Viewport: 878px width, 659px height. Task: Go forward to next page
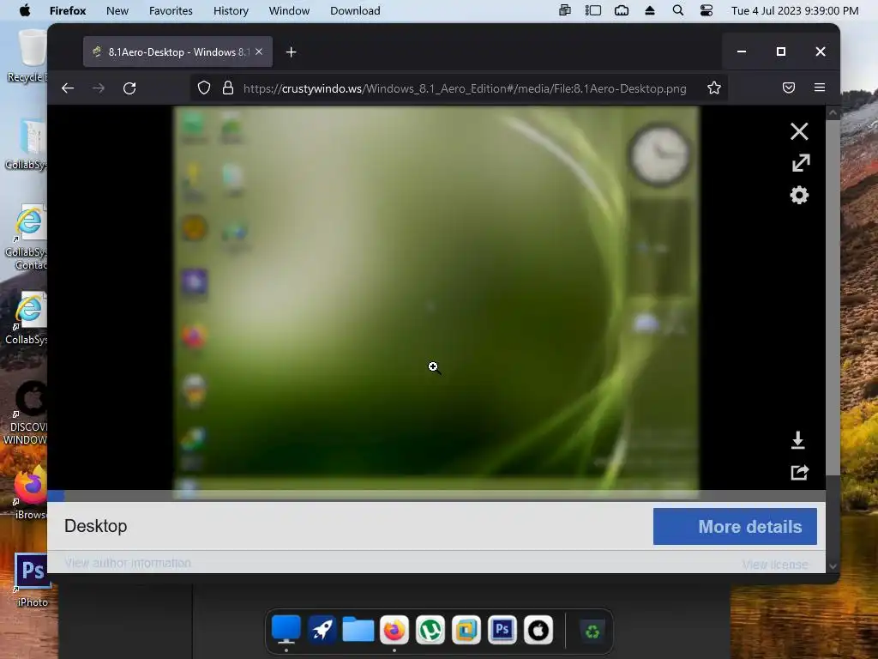(99, 88)
